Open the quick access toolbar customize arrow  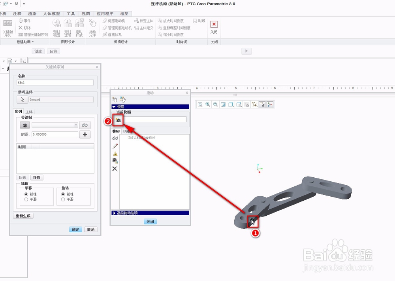coord(24,4)
